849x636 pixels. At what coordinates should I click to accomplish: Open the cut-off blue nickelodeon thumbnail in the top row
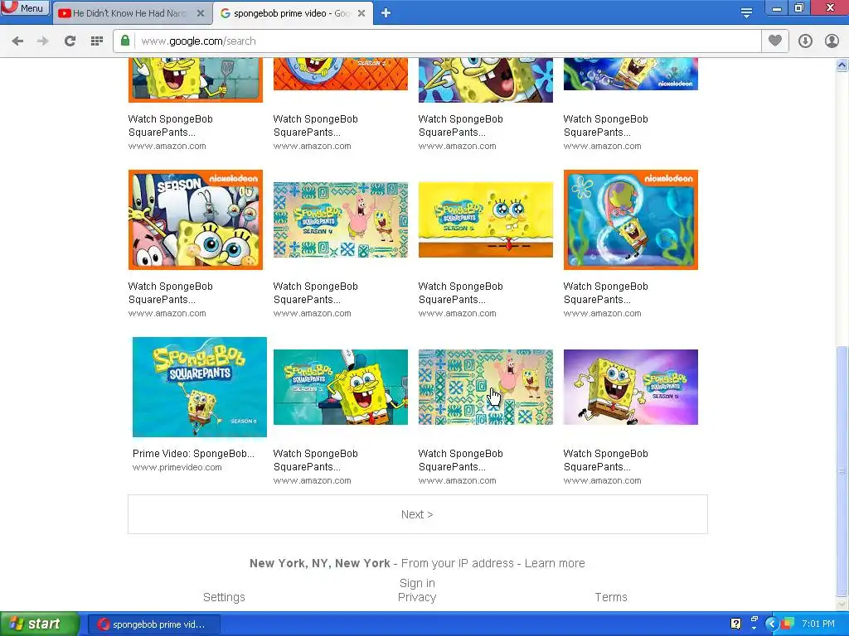[x=631, y=74]
